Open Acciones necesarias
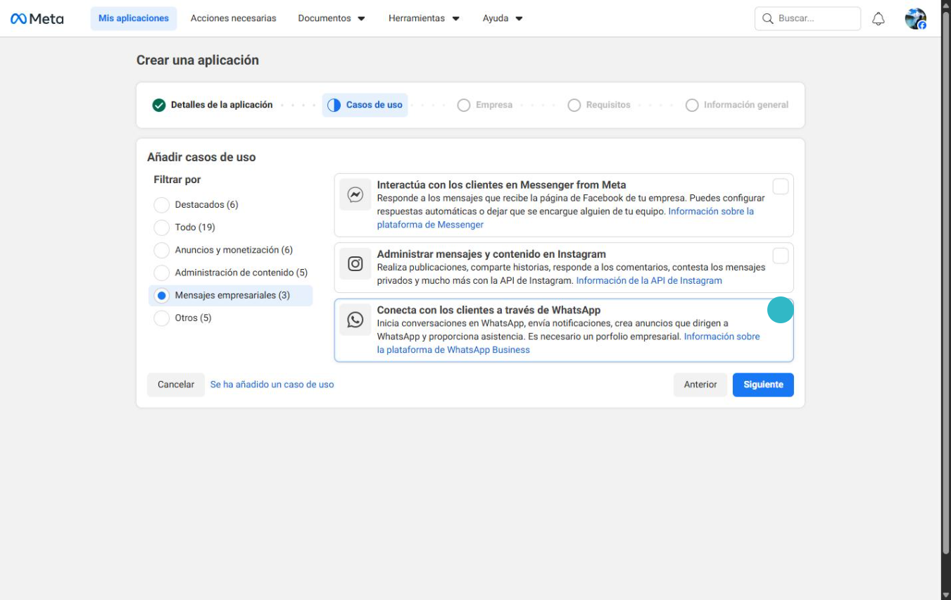Viewport: 951px width, 600px height. click(x=233, y=18)
